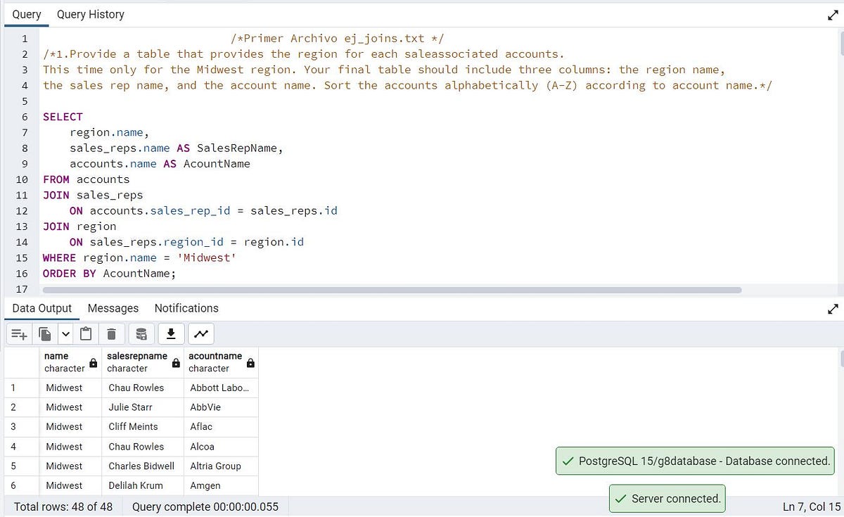The image size is (844, 517).
Task: Click the lock icon on acountname column
Action: [x=250, y=362]
